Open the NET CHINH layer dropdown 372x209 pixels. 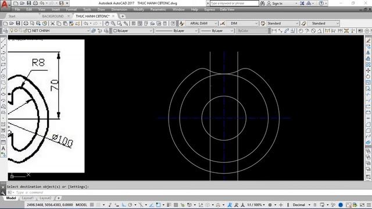pos(88,31)
